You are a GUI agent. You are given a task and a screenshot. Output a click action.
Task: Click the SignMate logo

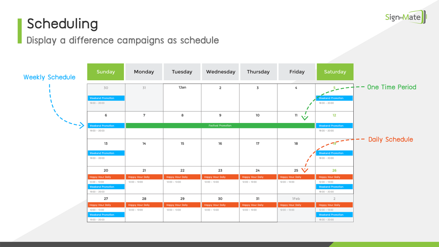[x=406, y=17]
